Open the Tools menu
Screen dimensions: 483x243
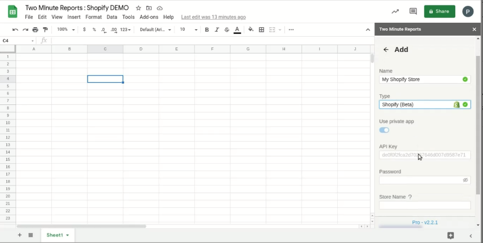click(129, 17)
